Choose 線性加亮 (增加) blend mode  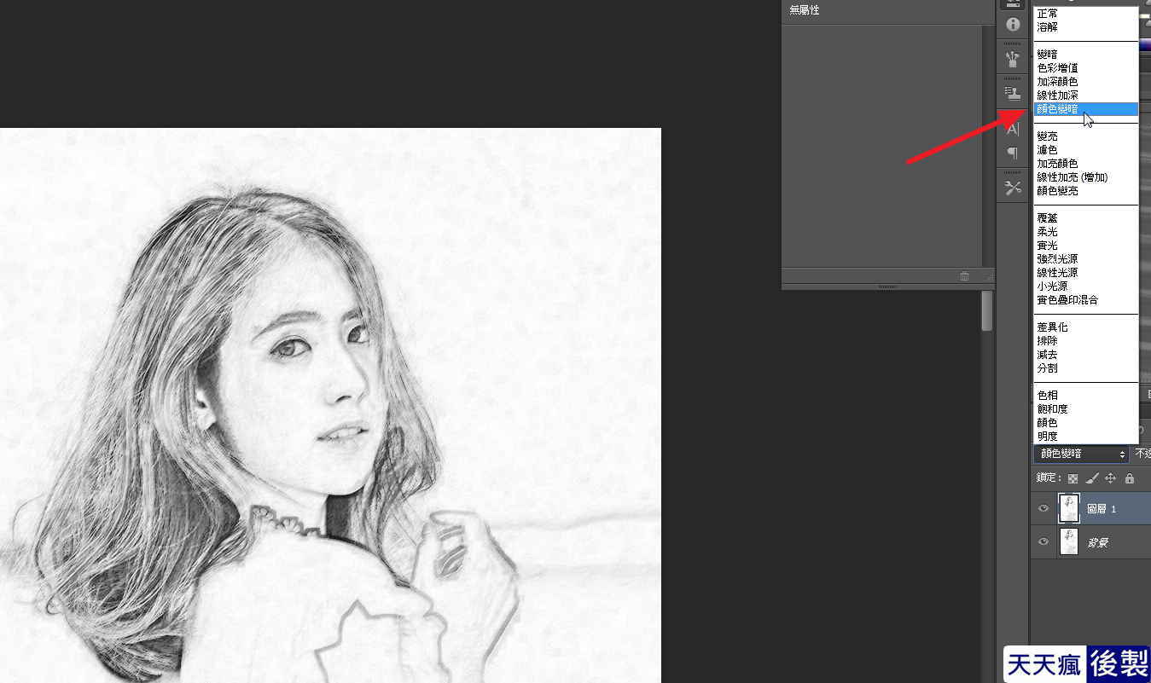click(1086, 177)
